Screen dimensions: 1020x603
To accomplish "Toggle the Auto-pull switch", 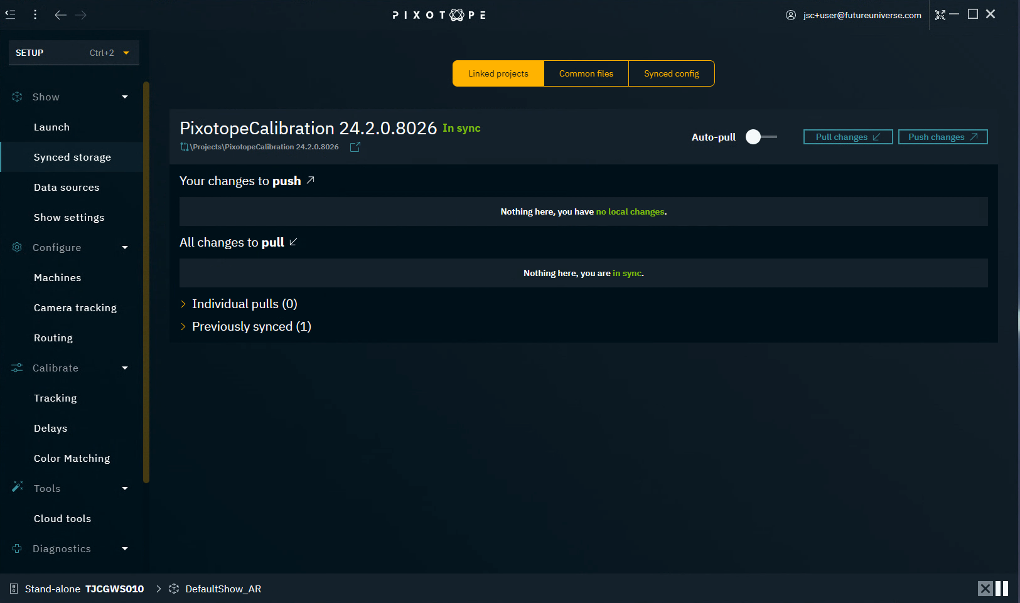I will point(761,137).
